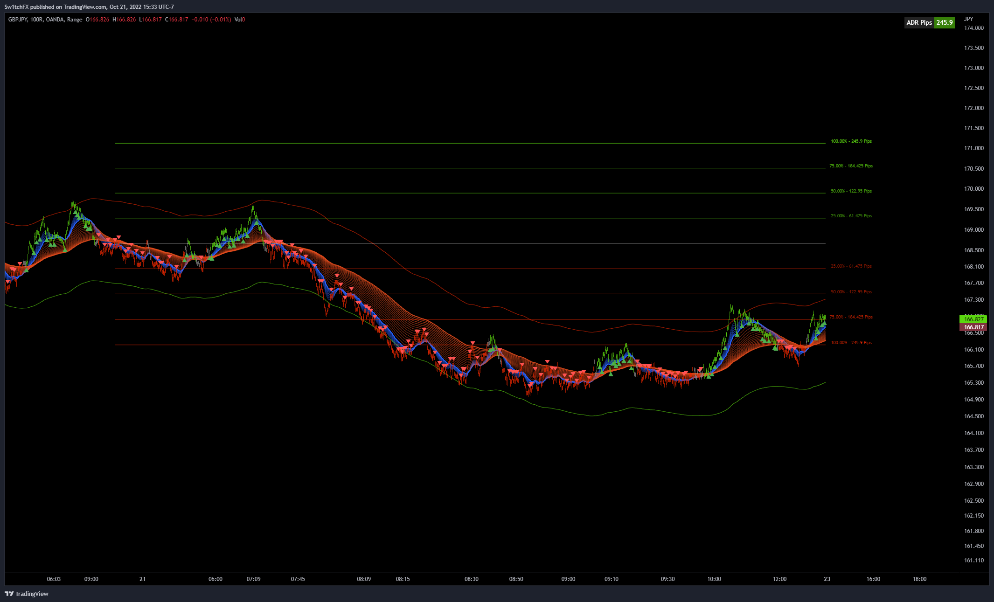Click the JPY currency label on price axis
The height and width of the screenshot is (602, 994).
(969, 19)
